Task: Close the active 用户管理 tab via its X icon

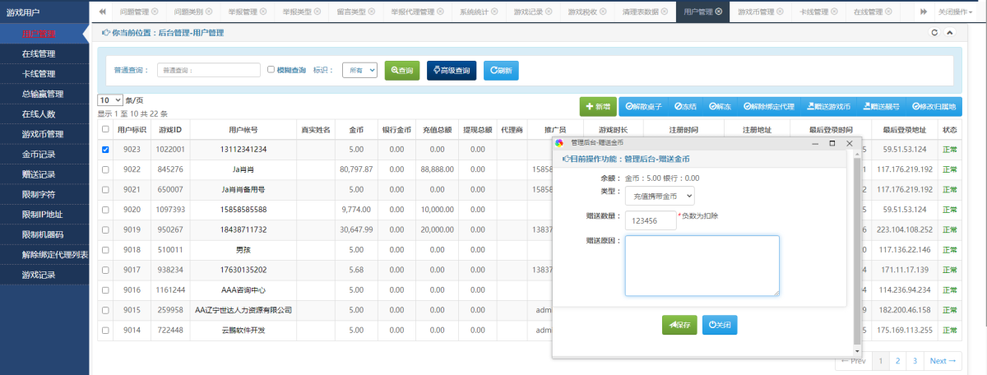Action: [719, 12]
